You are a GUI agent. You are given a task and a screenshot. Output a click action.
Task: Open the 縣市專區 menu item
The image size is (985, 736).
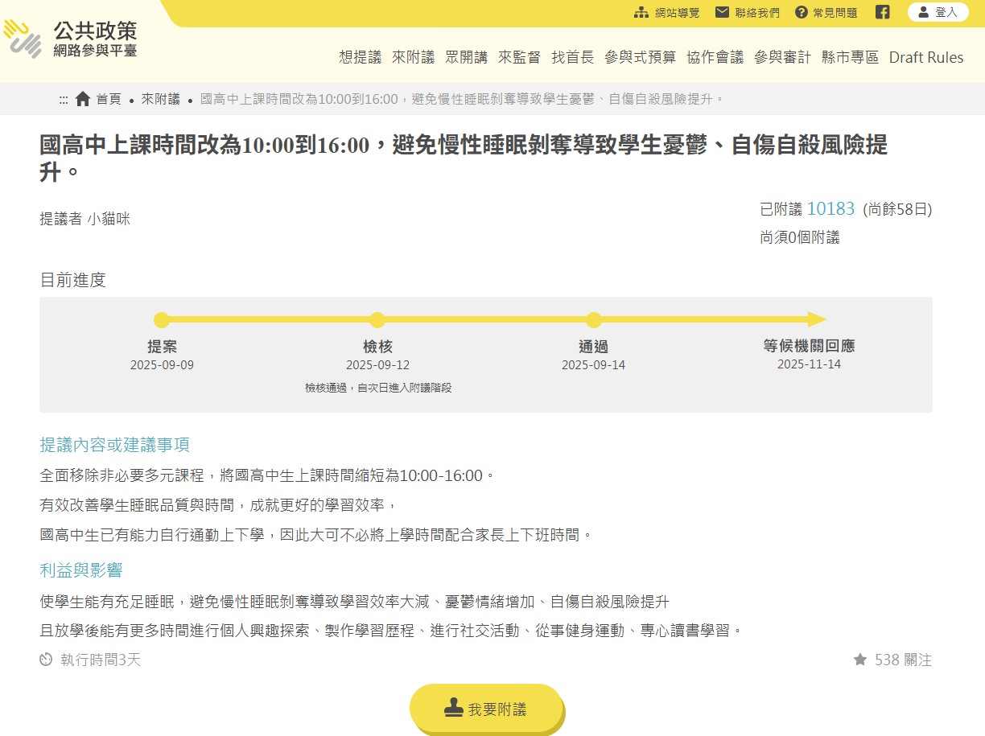pyautogui.click(x=850, y=57)
